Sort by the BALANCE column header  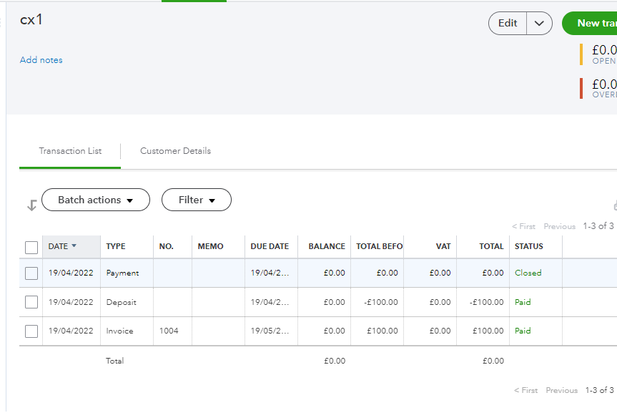pyautogui.click(x=327, y=246)
